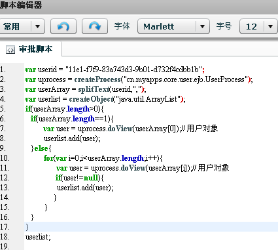Click the 用户对象 comment on line 11
The image size is (278, 250).
pos(213,168)
